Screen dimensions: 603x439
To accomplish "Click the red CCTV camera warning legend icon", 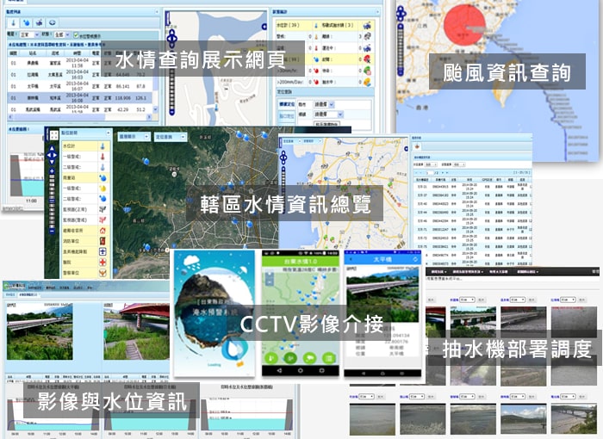I will pyautogui.click(x=103, y=219).
